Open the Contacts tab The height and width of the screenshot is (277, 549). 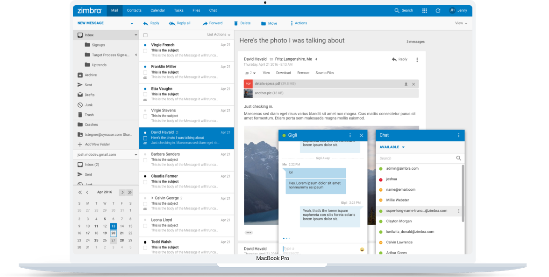pos(134,10)
